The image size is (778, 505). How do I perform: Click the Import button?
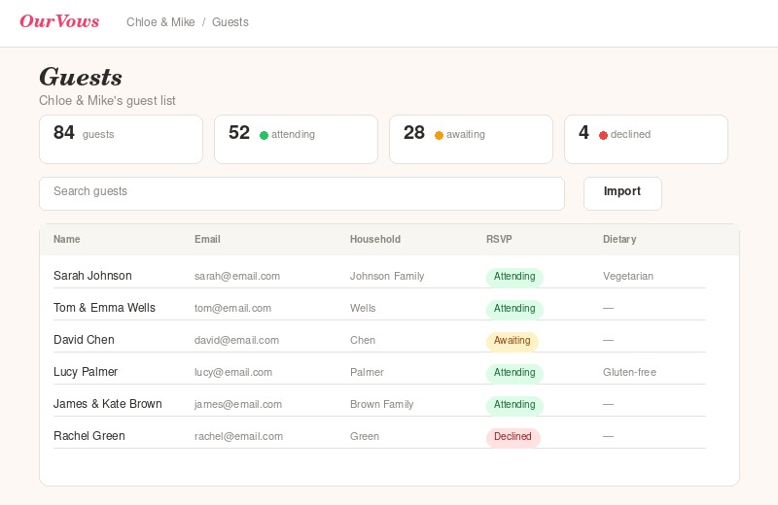click(622, 193)
